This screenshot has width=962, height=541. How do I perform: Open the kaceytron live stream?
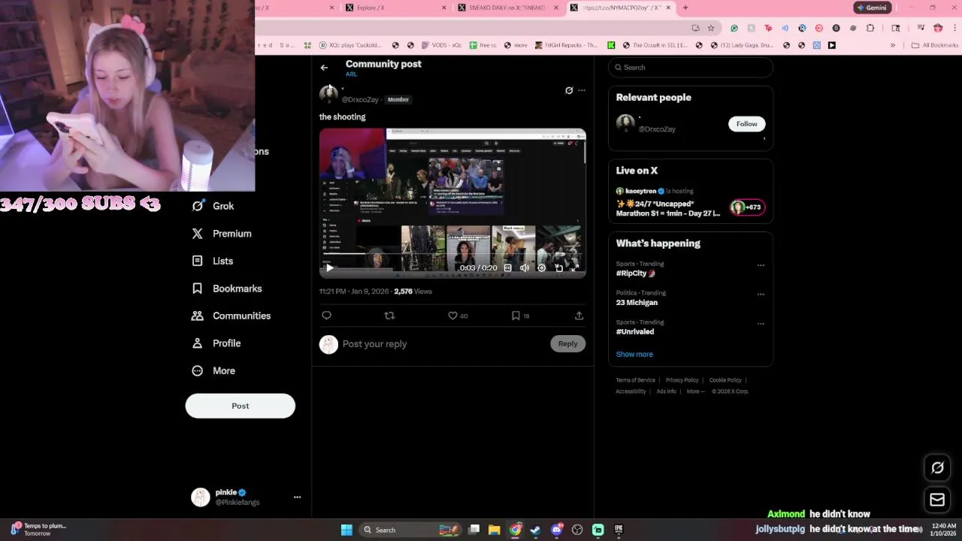coord(690,204)
